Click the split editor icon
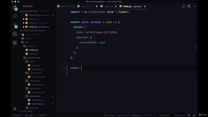Image resolution: width=208 pixels, height=117 pixels. [x=189, y=6]
